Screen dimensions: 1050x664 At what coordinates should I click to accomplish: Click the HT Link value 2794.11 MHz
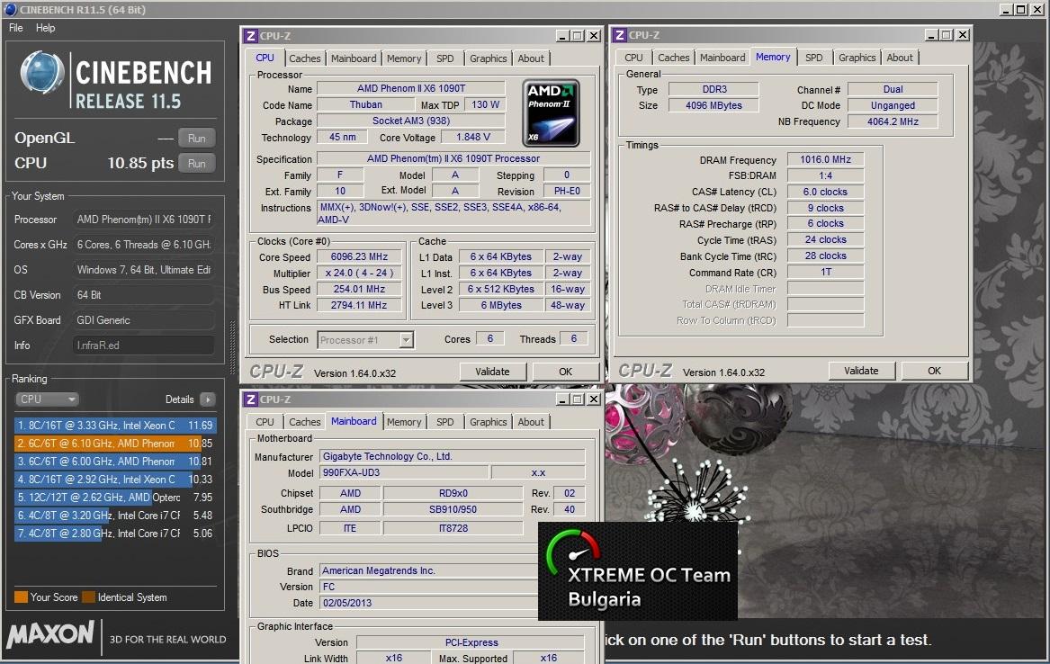[359, 305]
